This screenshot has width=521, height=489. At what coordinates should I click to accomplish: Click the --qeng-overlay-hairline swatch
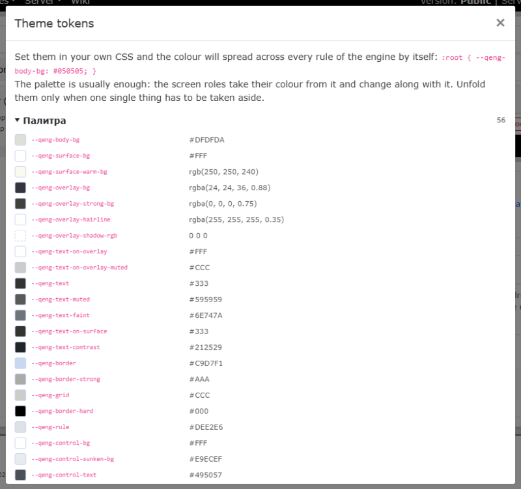pos(20,219)
